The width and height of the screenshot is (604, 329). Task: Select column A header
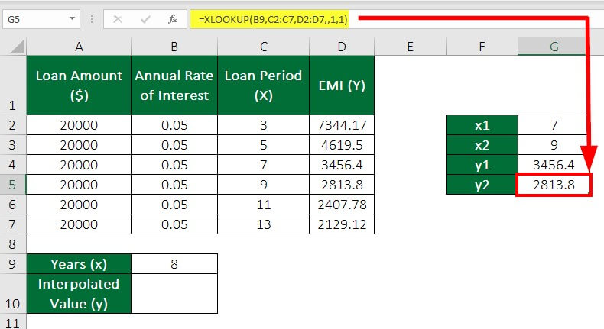pos(79,47)
